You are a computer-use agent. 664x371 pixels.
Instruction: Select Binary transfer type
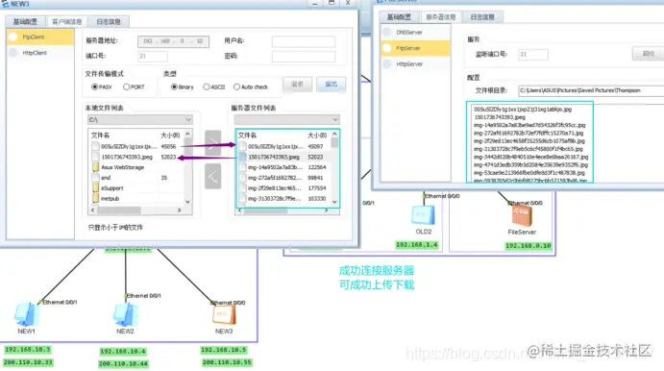[174, 87]
